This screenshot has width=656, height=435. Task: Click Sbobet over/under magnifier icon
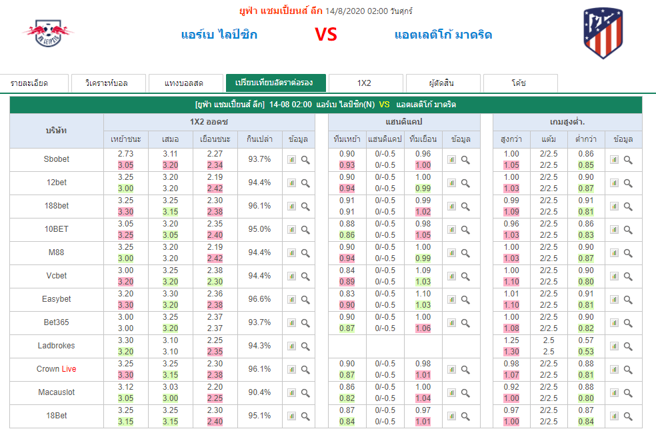tap(628, 160)
